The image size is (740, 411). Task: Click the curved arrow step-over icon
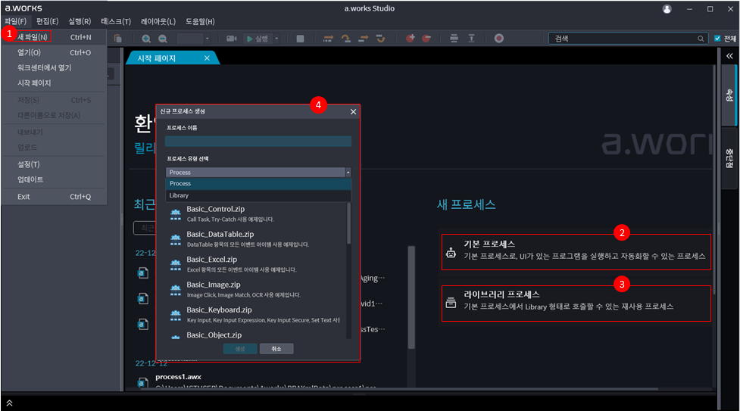[x=346, y=39]
